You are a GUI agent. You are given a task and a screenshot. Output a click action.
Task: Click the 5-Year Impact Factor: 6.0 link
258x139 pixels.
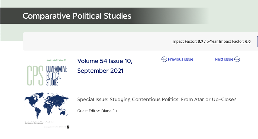[228, 41]
